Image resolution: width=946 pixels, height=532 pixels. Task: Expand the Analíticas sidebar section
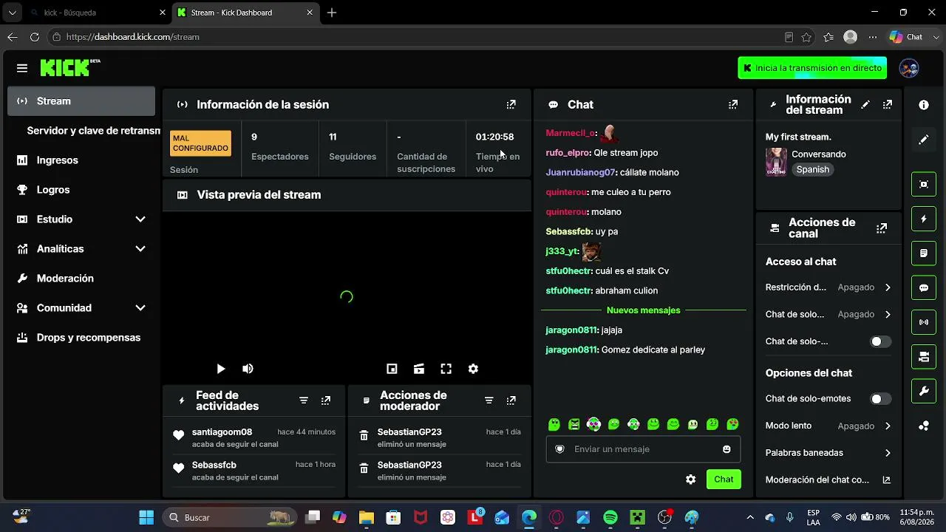[140, 249]
